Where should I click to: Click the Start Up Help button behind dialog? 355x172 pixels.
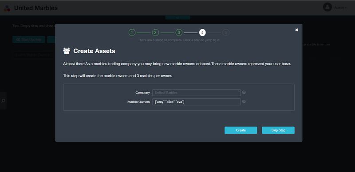(29, 39)
